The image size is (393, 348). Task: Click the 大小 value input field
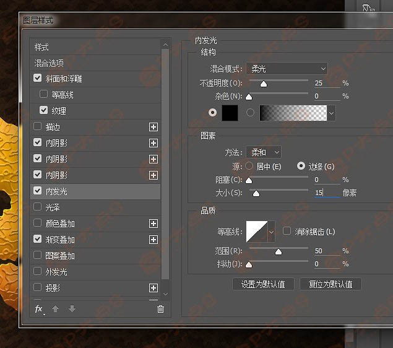(326, 193)
